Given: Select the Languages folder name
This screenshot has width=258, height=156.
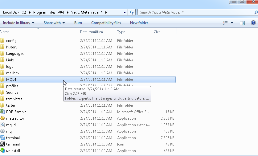Looking at the screenshot, I should (x=15, y=54).
